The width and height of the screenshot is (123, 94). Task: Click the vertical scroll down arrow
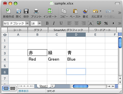[120, 82]
